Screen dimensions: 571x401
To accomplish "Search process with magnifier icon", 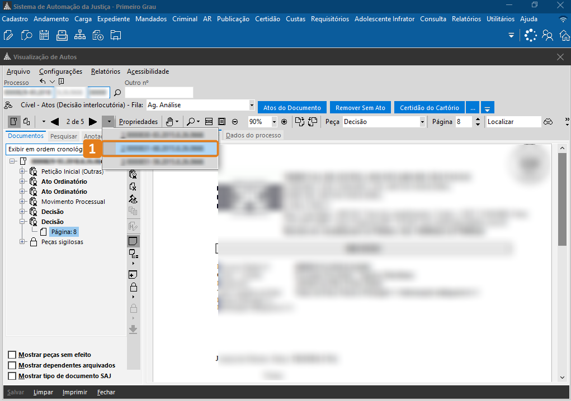I will pos(117,93).
